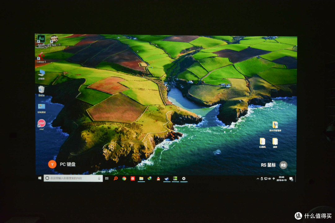
Task: Click the taskbar search input box
Action: coord(73,178)
